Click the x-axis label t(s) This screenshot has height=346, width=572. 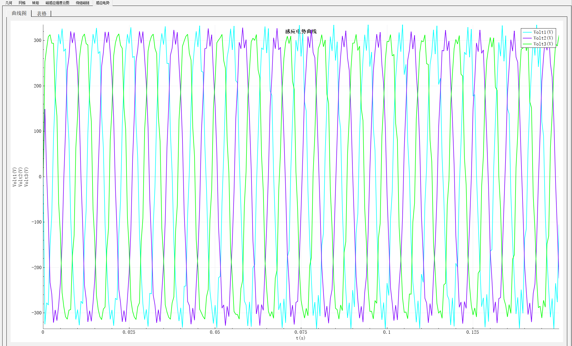[x=301, y=338]
